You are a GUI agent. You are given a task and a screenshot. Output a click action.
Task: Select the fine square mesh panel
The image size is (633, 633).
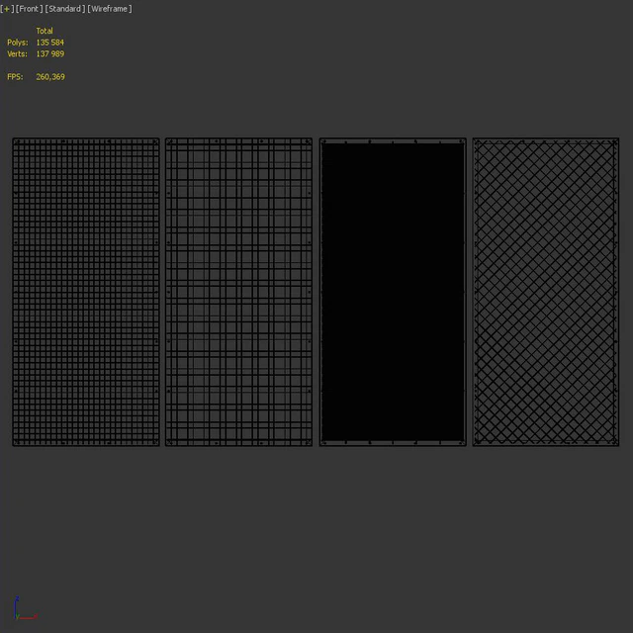coord(86,292)
